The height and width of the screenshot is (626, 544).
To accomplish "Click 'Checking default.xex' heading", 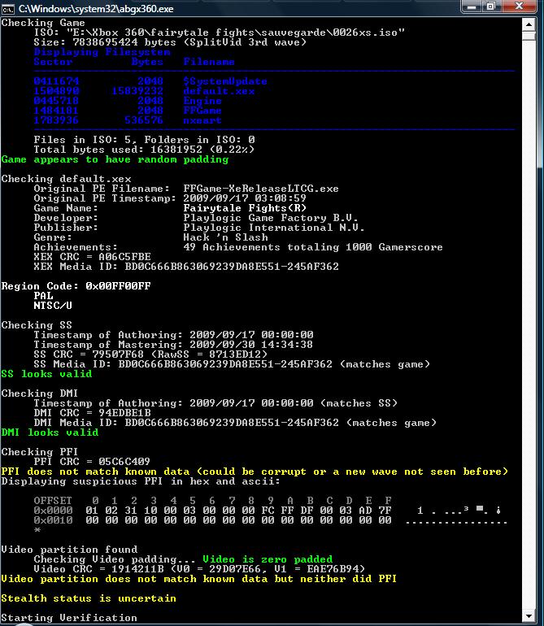I will [x=67, y=179].
